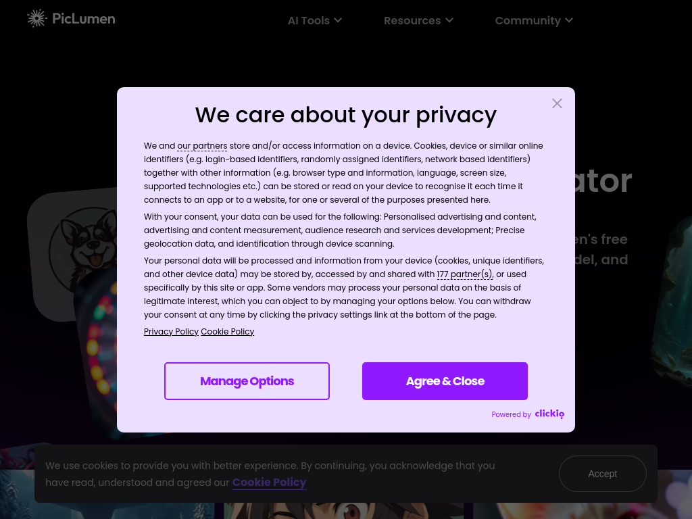Accept cookies in the bottom banner
Viewport: 692px width, 519px height.
(x=602, y=474)
